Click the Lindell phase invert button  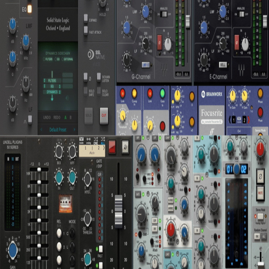[x=125, y=147]
